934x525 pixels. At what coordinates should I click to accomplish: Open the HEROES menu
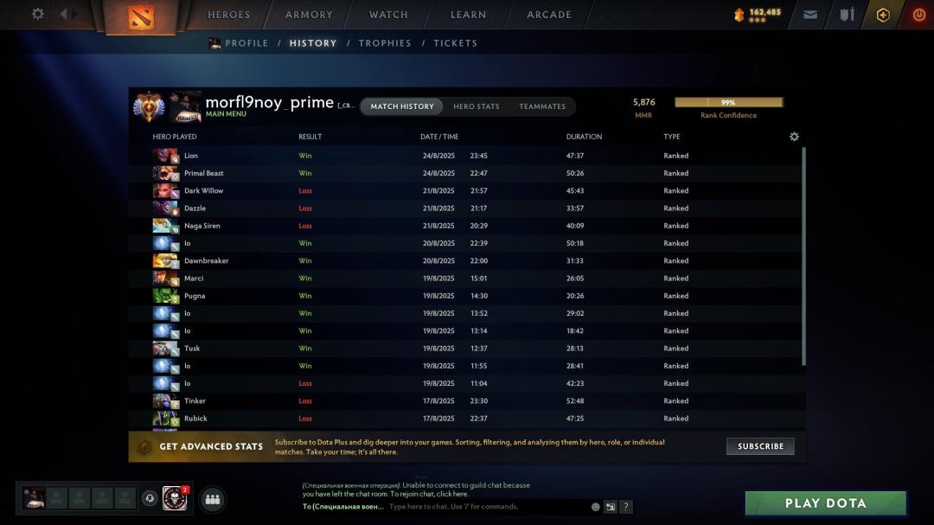coord(228,15)
